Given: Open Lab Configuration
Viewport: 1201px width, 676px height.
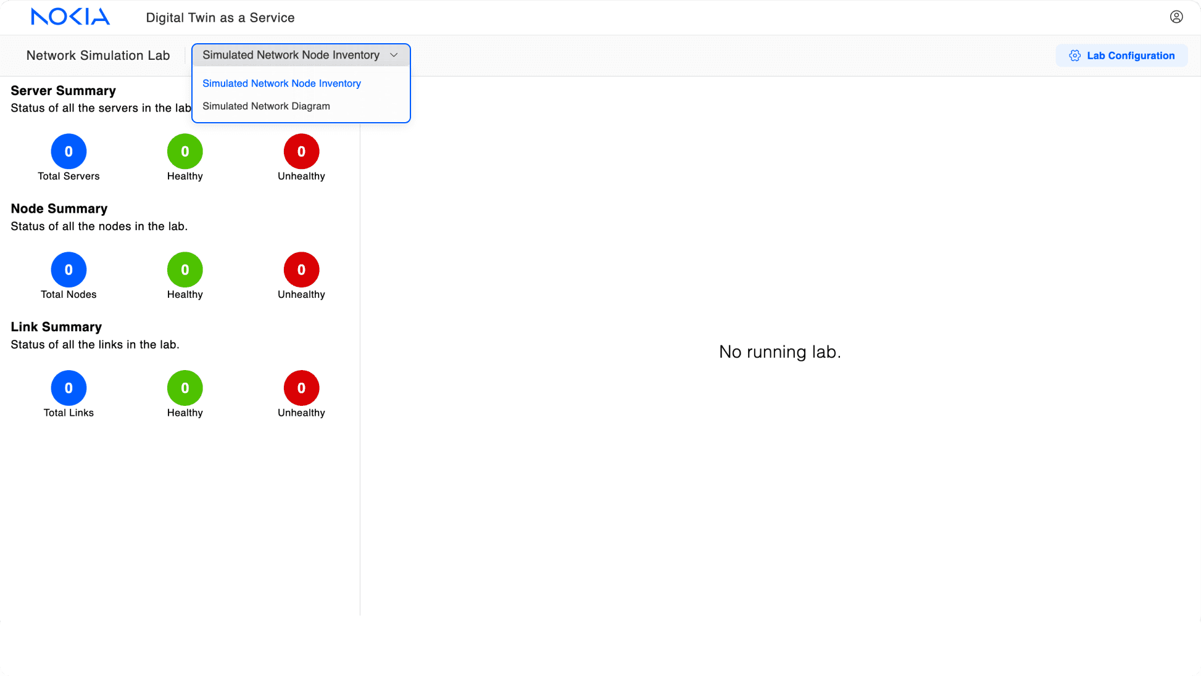Looking at the screenshot, I should point(1130,56).
